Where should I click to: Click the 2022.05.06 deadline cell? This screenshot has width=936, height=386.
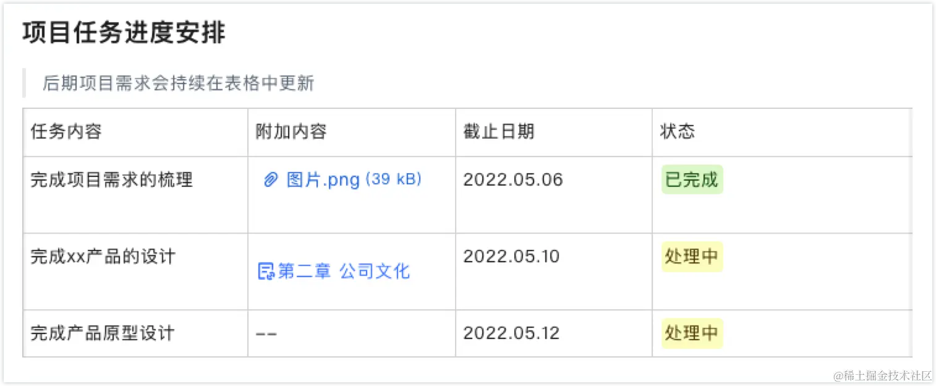click(x=513, y=180)
